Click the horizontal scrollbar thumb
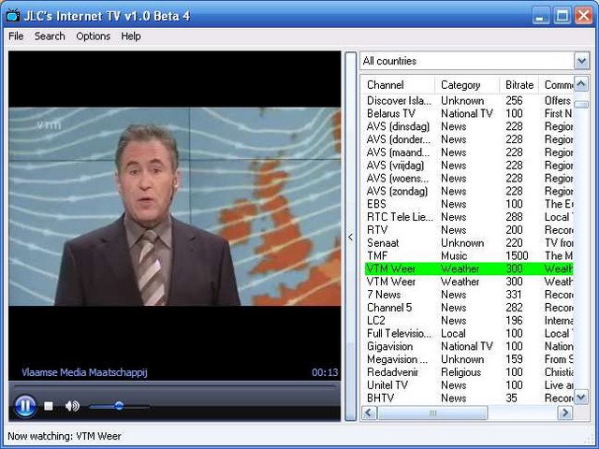 pyautogui.click(x=432, y=413)
